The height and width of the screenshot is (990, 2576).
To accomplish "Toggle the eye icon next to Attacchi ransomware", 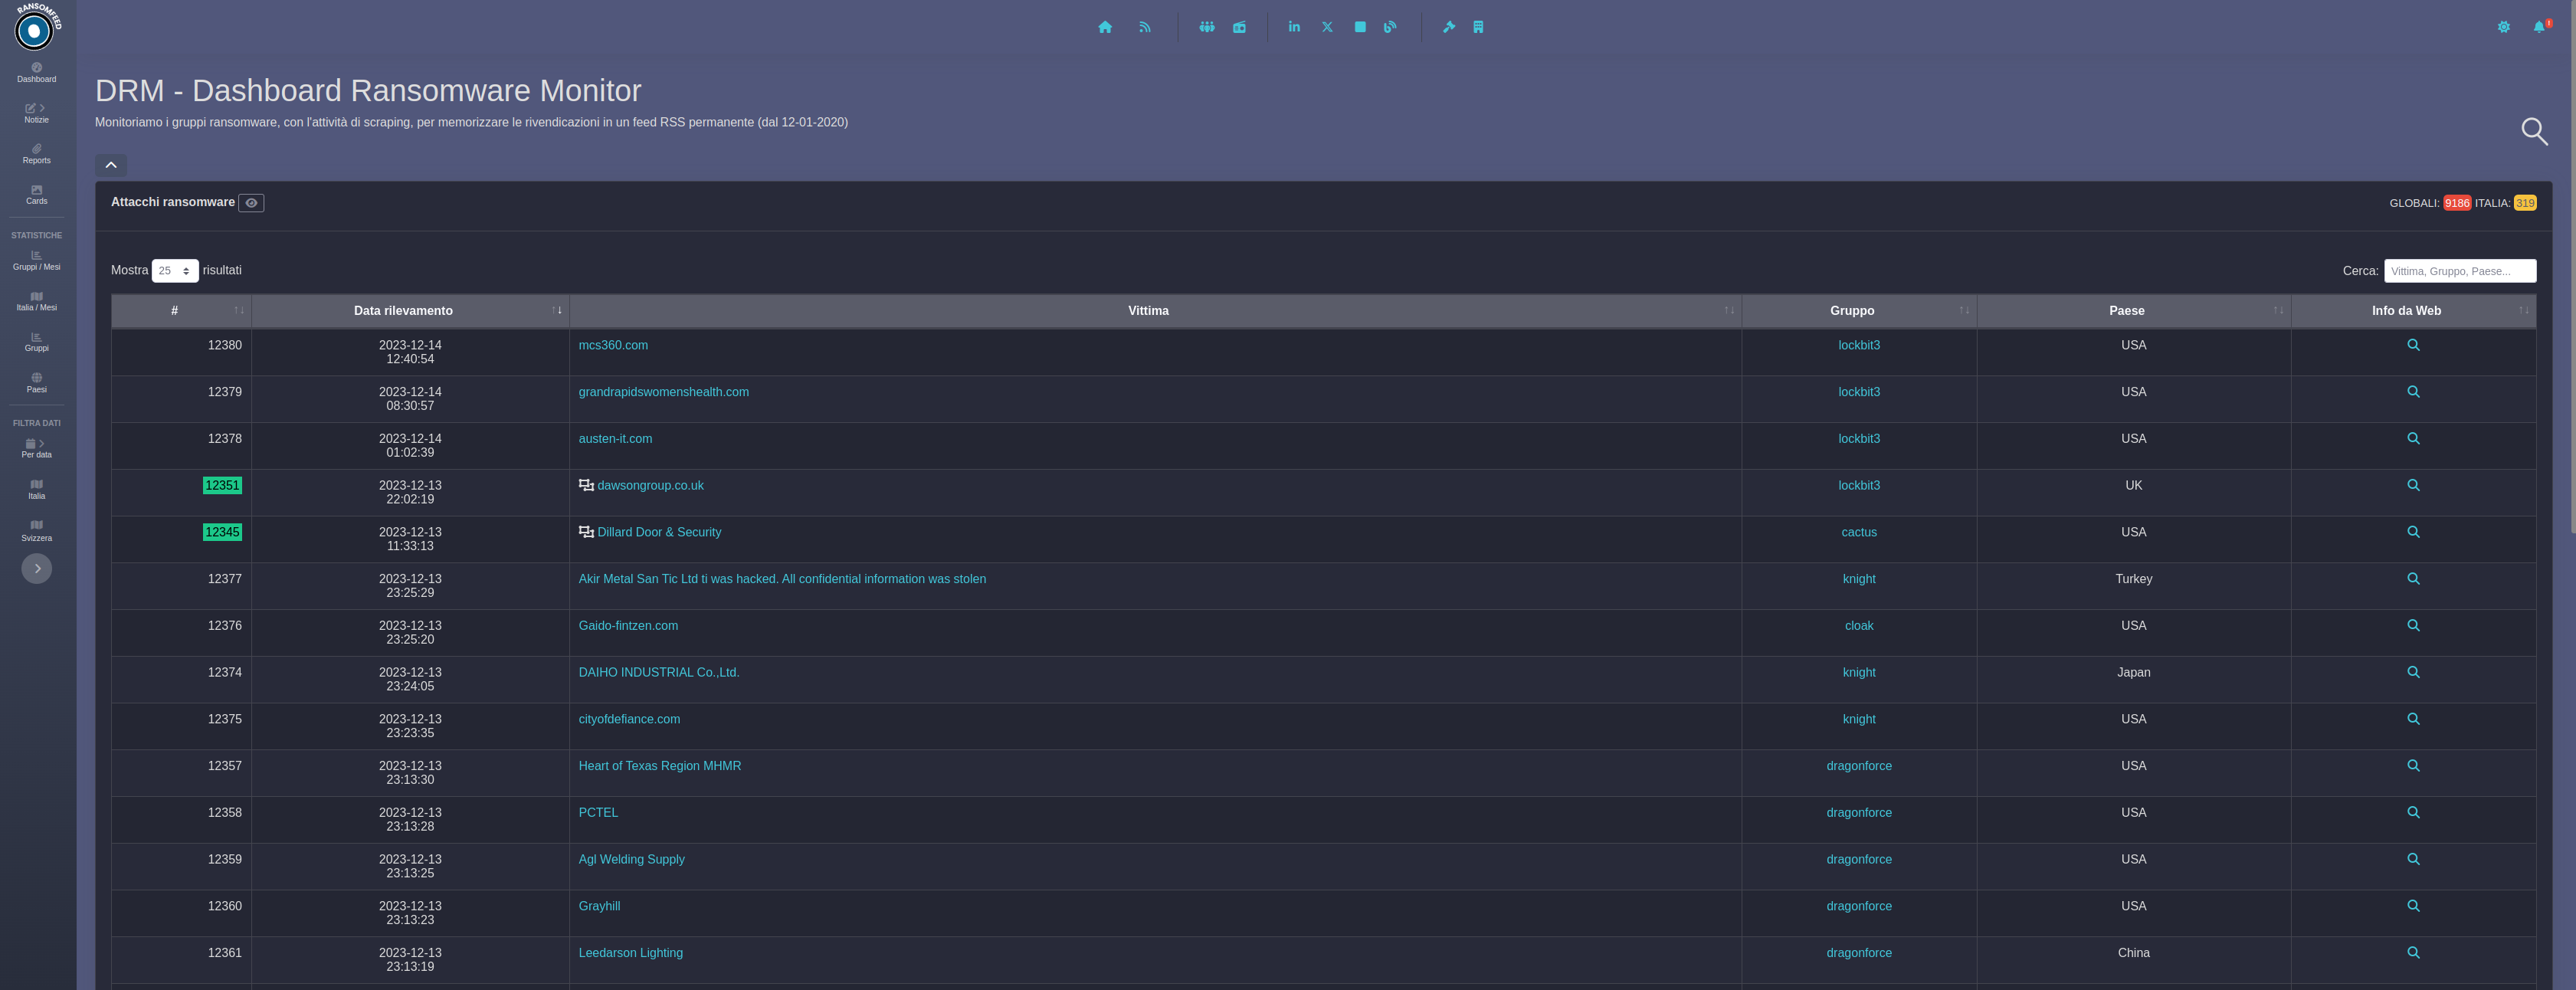I will [251, 203].
